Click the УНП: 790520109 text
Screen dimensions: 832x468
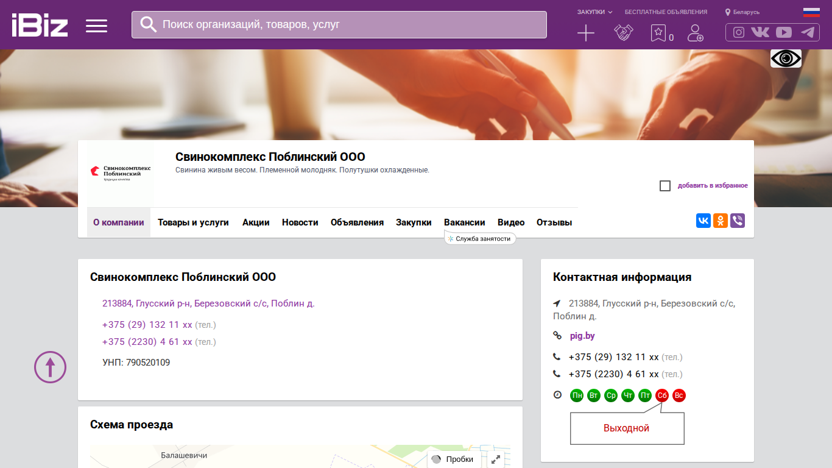tap(136, 363)
